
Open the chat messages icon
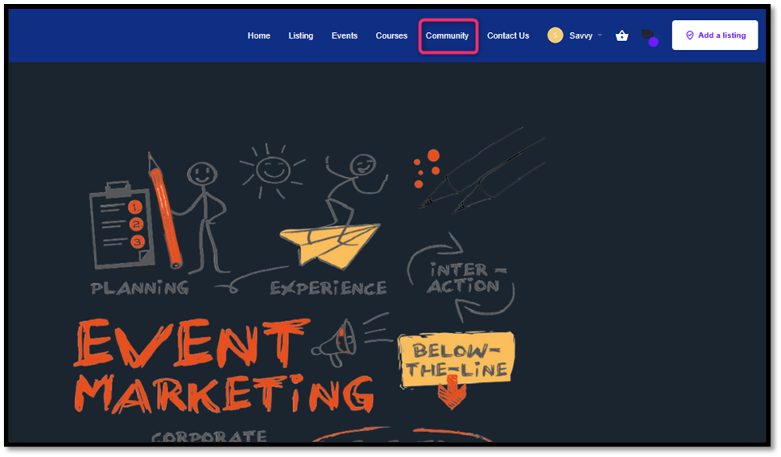(x=647, y=35)
